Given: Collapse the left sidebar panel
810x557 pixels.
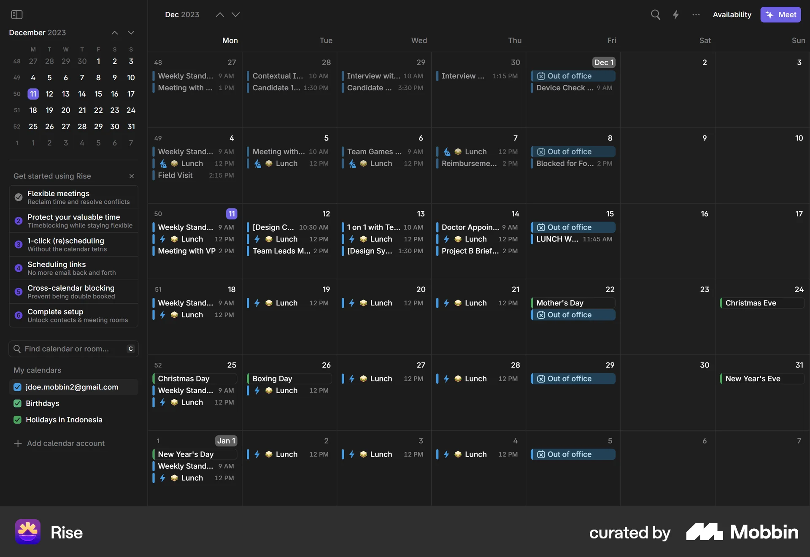Looking at the screenshot, I should point(17,14).
